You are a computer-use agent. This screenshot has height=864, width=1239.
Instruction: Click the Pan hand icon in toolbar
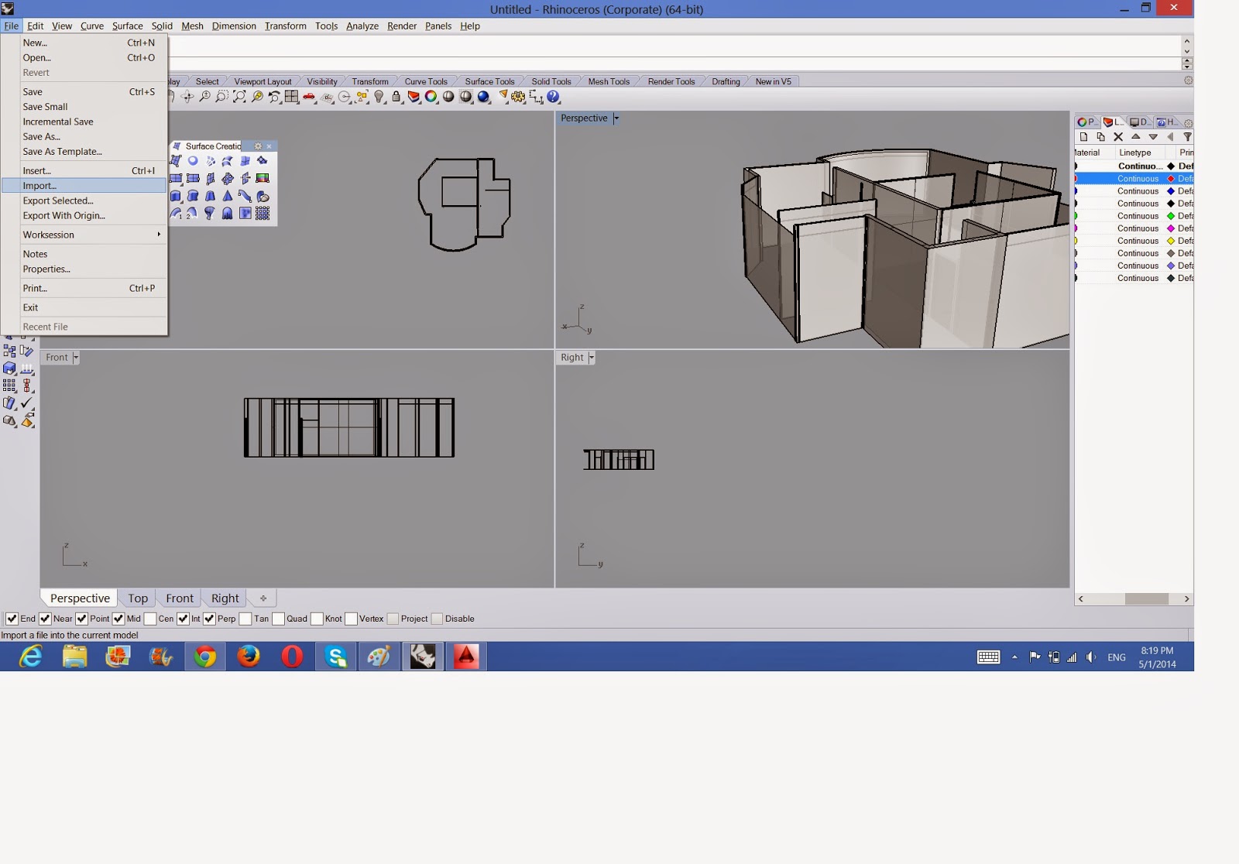tap(171, 97)
